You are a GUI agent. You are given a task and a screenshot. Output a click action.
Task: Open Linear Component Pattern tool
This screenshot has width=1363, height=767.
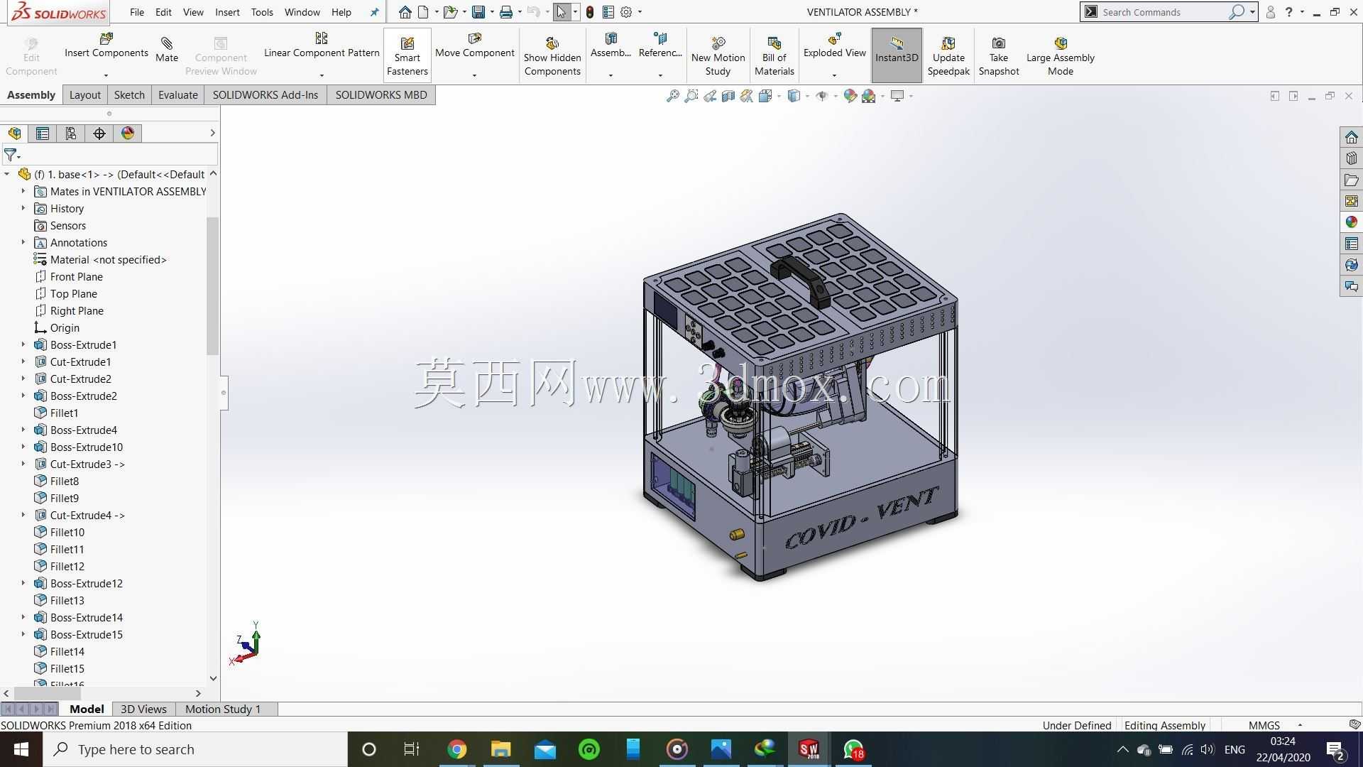pos(322,45)
